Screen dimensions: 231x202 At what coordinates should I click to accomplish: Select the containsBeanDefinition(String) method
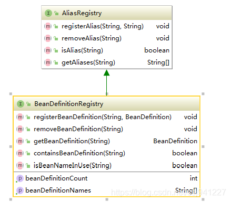(79, 153)
